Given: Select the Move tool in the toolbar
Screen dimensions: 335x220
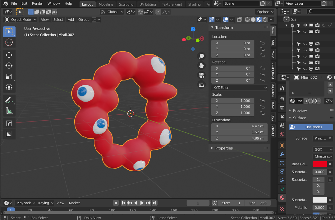Looking at the screenshot, I should coord(9,55).
